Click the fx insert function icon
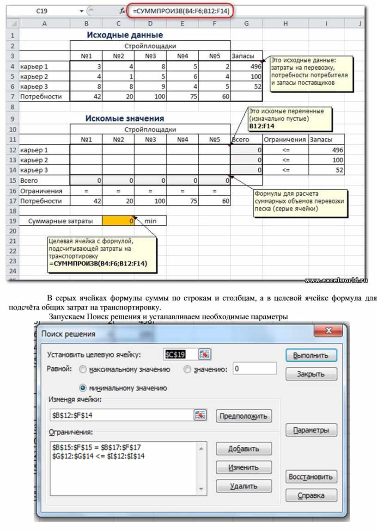The width and height of the screenshot is (377, 531). point(122,11)
